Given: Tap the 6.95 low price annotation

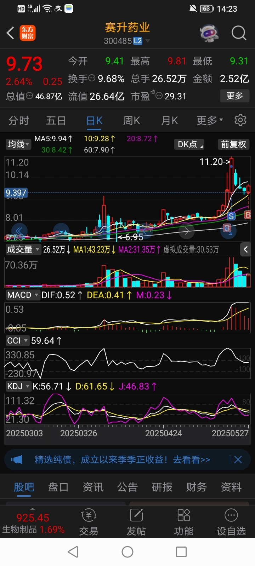Looking at the screenshot, I should 130,237.
